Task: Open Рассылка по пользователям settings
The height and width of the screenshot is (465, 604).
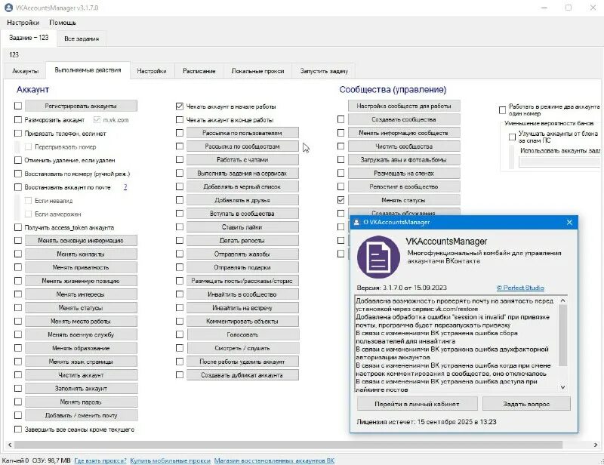Action: tap(242, 133)
